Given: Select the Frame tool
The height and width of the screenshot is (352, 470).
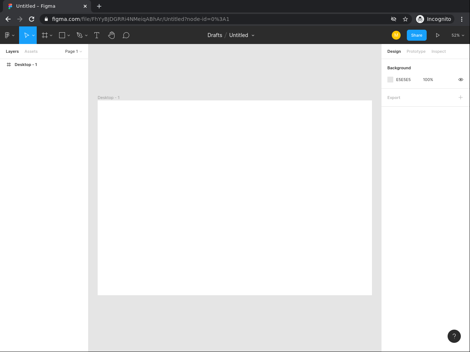Looking at the screenshot, I should tap(45, 35).
